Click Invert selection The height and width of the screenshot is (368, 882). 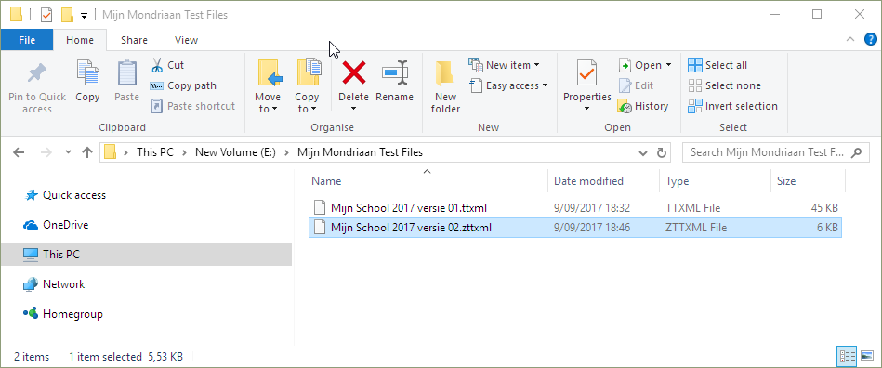coord(733,106)
